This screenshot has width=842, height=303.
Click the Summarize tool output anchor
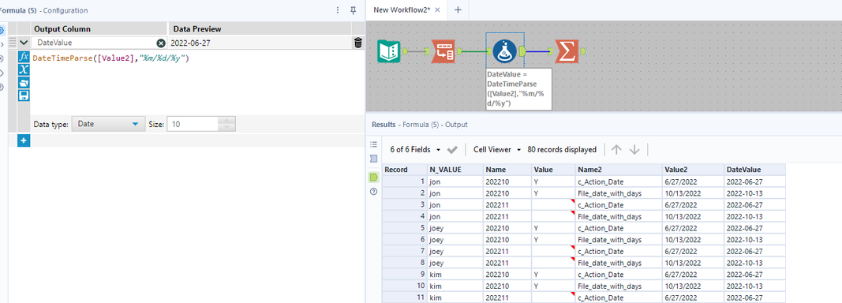pos(582,51)
